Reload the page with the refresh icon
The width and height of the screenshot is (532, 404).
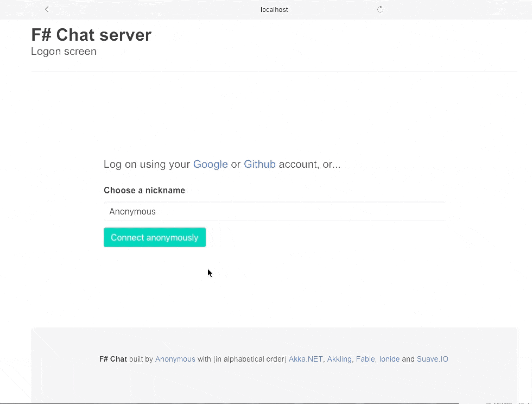click(x=381, y=10)
